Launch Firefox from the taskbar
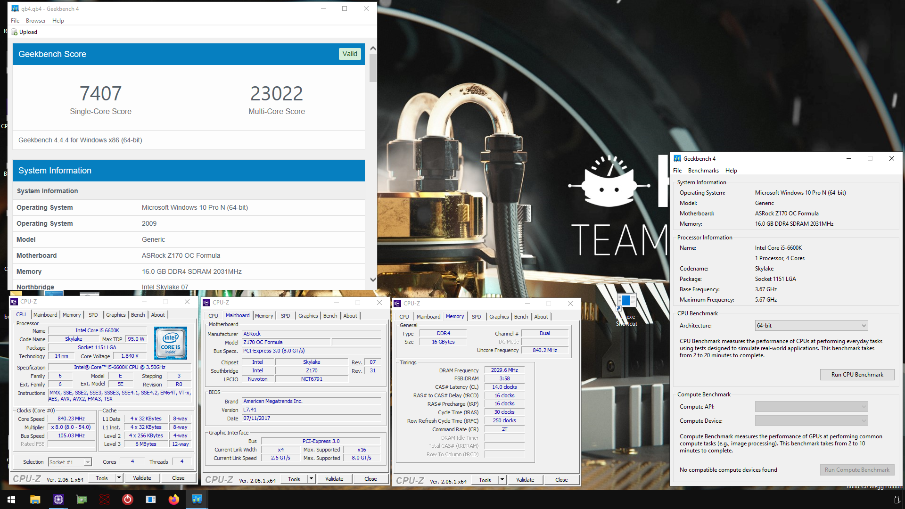This screenshot has height=509, width=905. [174, 500]
